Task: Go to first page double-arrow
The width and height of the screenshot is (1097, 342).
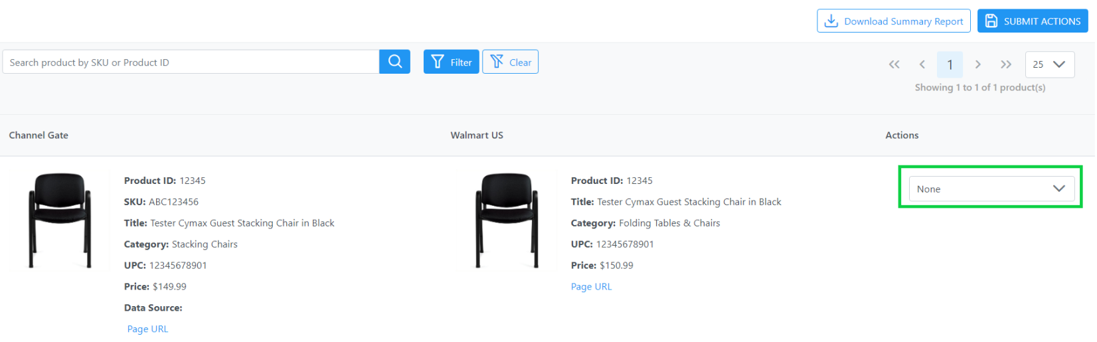Action: coord(894,64)
